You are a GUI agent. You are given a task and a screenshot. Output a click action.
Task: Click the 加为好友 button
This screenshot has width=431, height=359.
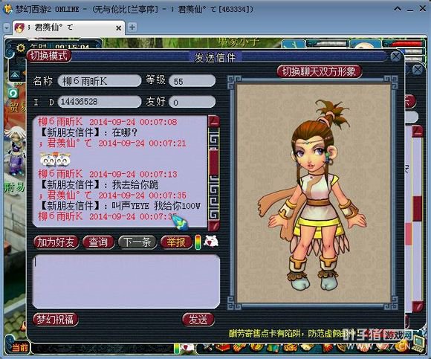coord(56,242)
